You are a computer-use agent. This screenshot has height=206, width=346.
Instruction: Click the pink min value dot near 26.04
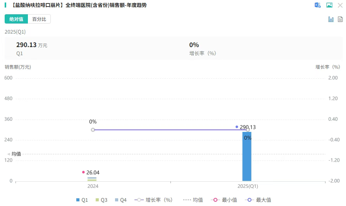[x=83, y=172]
